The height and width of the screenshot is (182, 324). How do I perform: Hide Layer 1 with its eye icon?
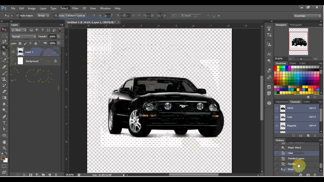click(13, 52)
